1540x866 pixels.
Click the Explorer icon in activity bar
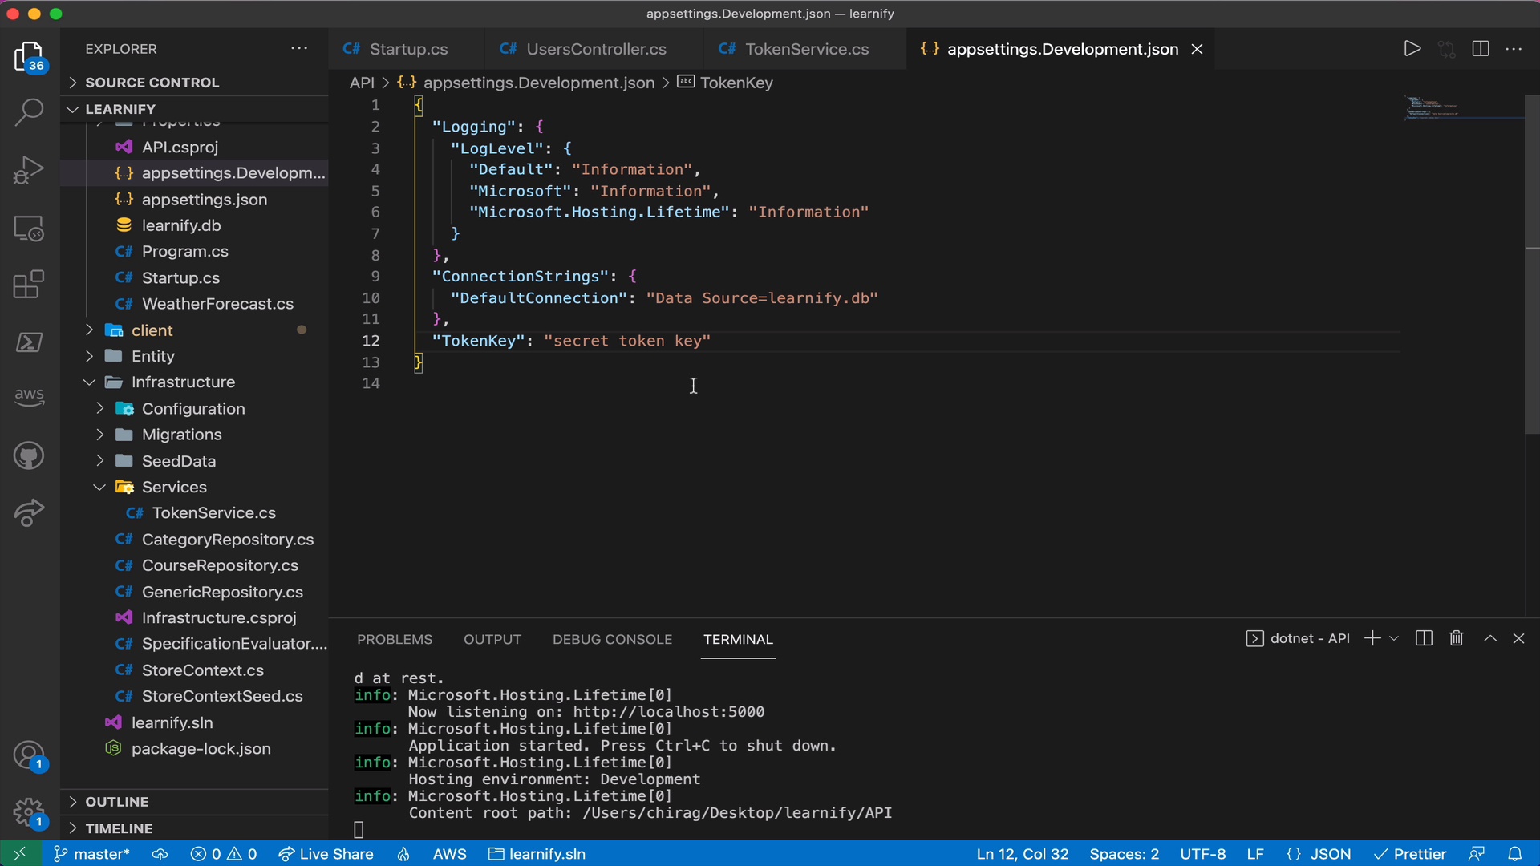(x=29, y=59)
